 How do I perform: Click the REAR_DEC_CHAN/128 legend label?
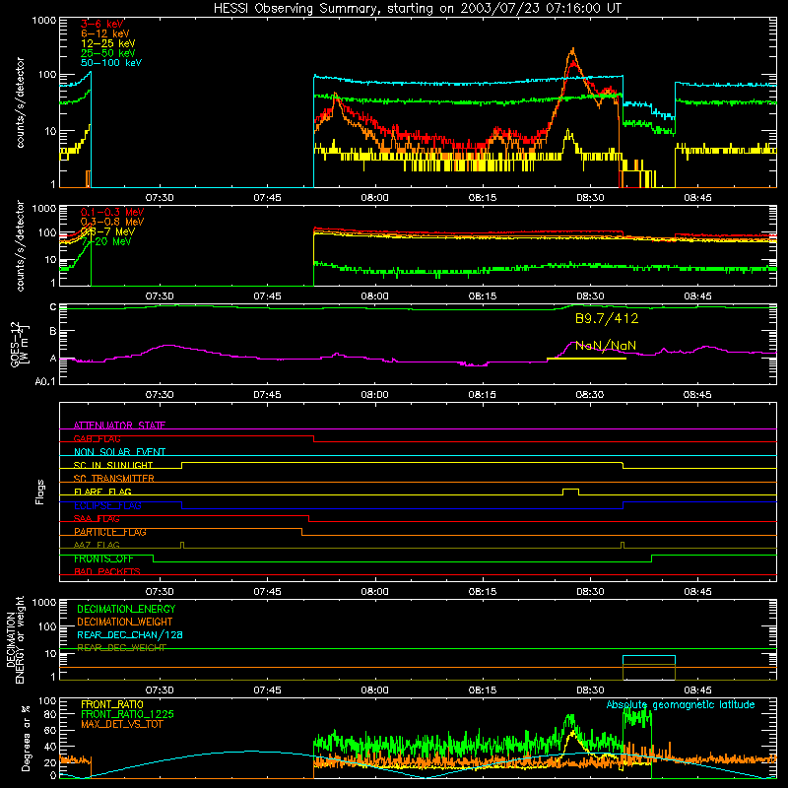pos(130,635)
